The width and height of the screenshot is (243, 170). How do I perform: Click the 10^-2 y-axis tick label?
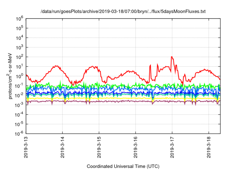tap(19, 95)
